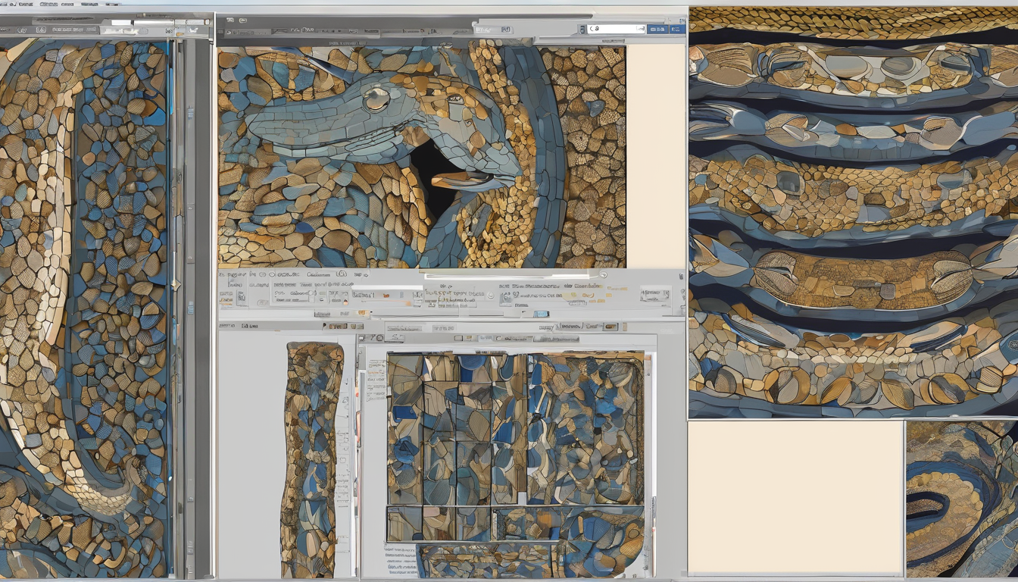Click the round icon at the right end of the scrollbar
The height and width of the screenshot is (582, 1018).
(x=603, y=274)
